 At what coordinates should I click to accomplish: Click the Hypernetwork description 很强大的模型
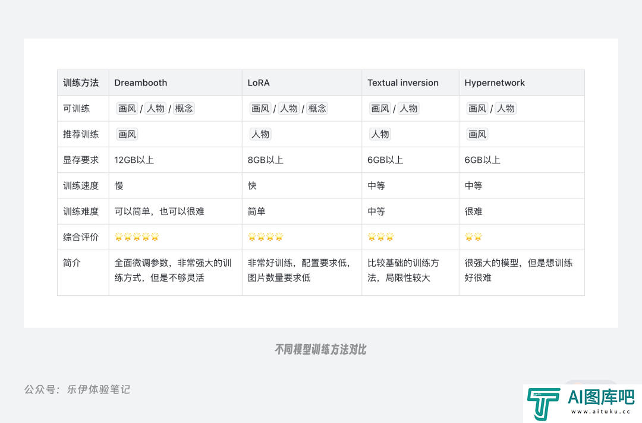click(519, 270)
